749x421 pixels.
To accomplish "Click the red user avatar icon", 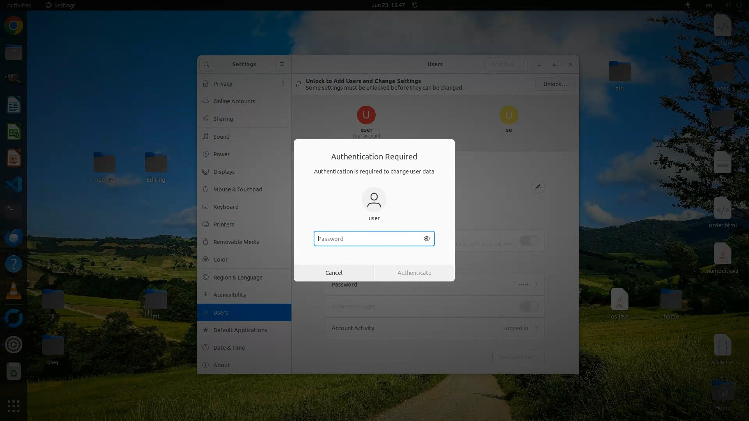I will click(x=366, y=115).
